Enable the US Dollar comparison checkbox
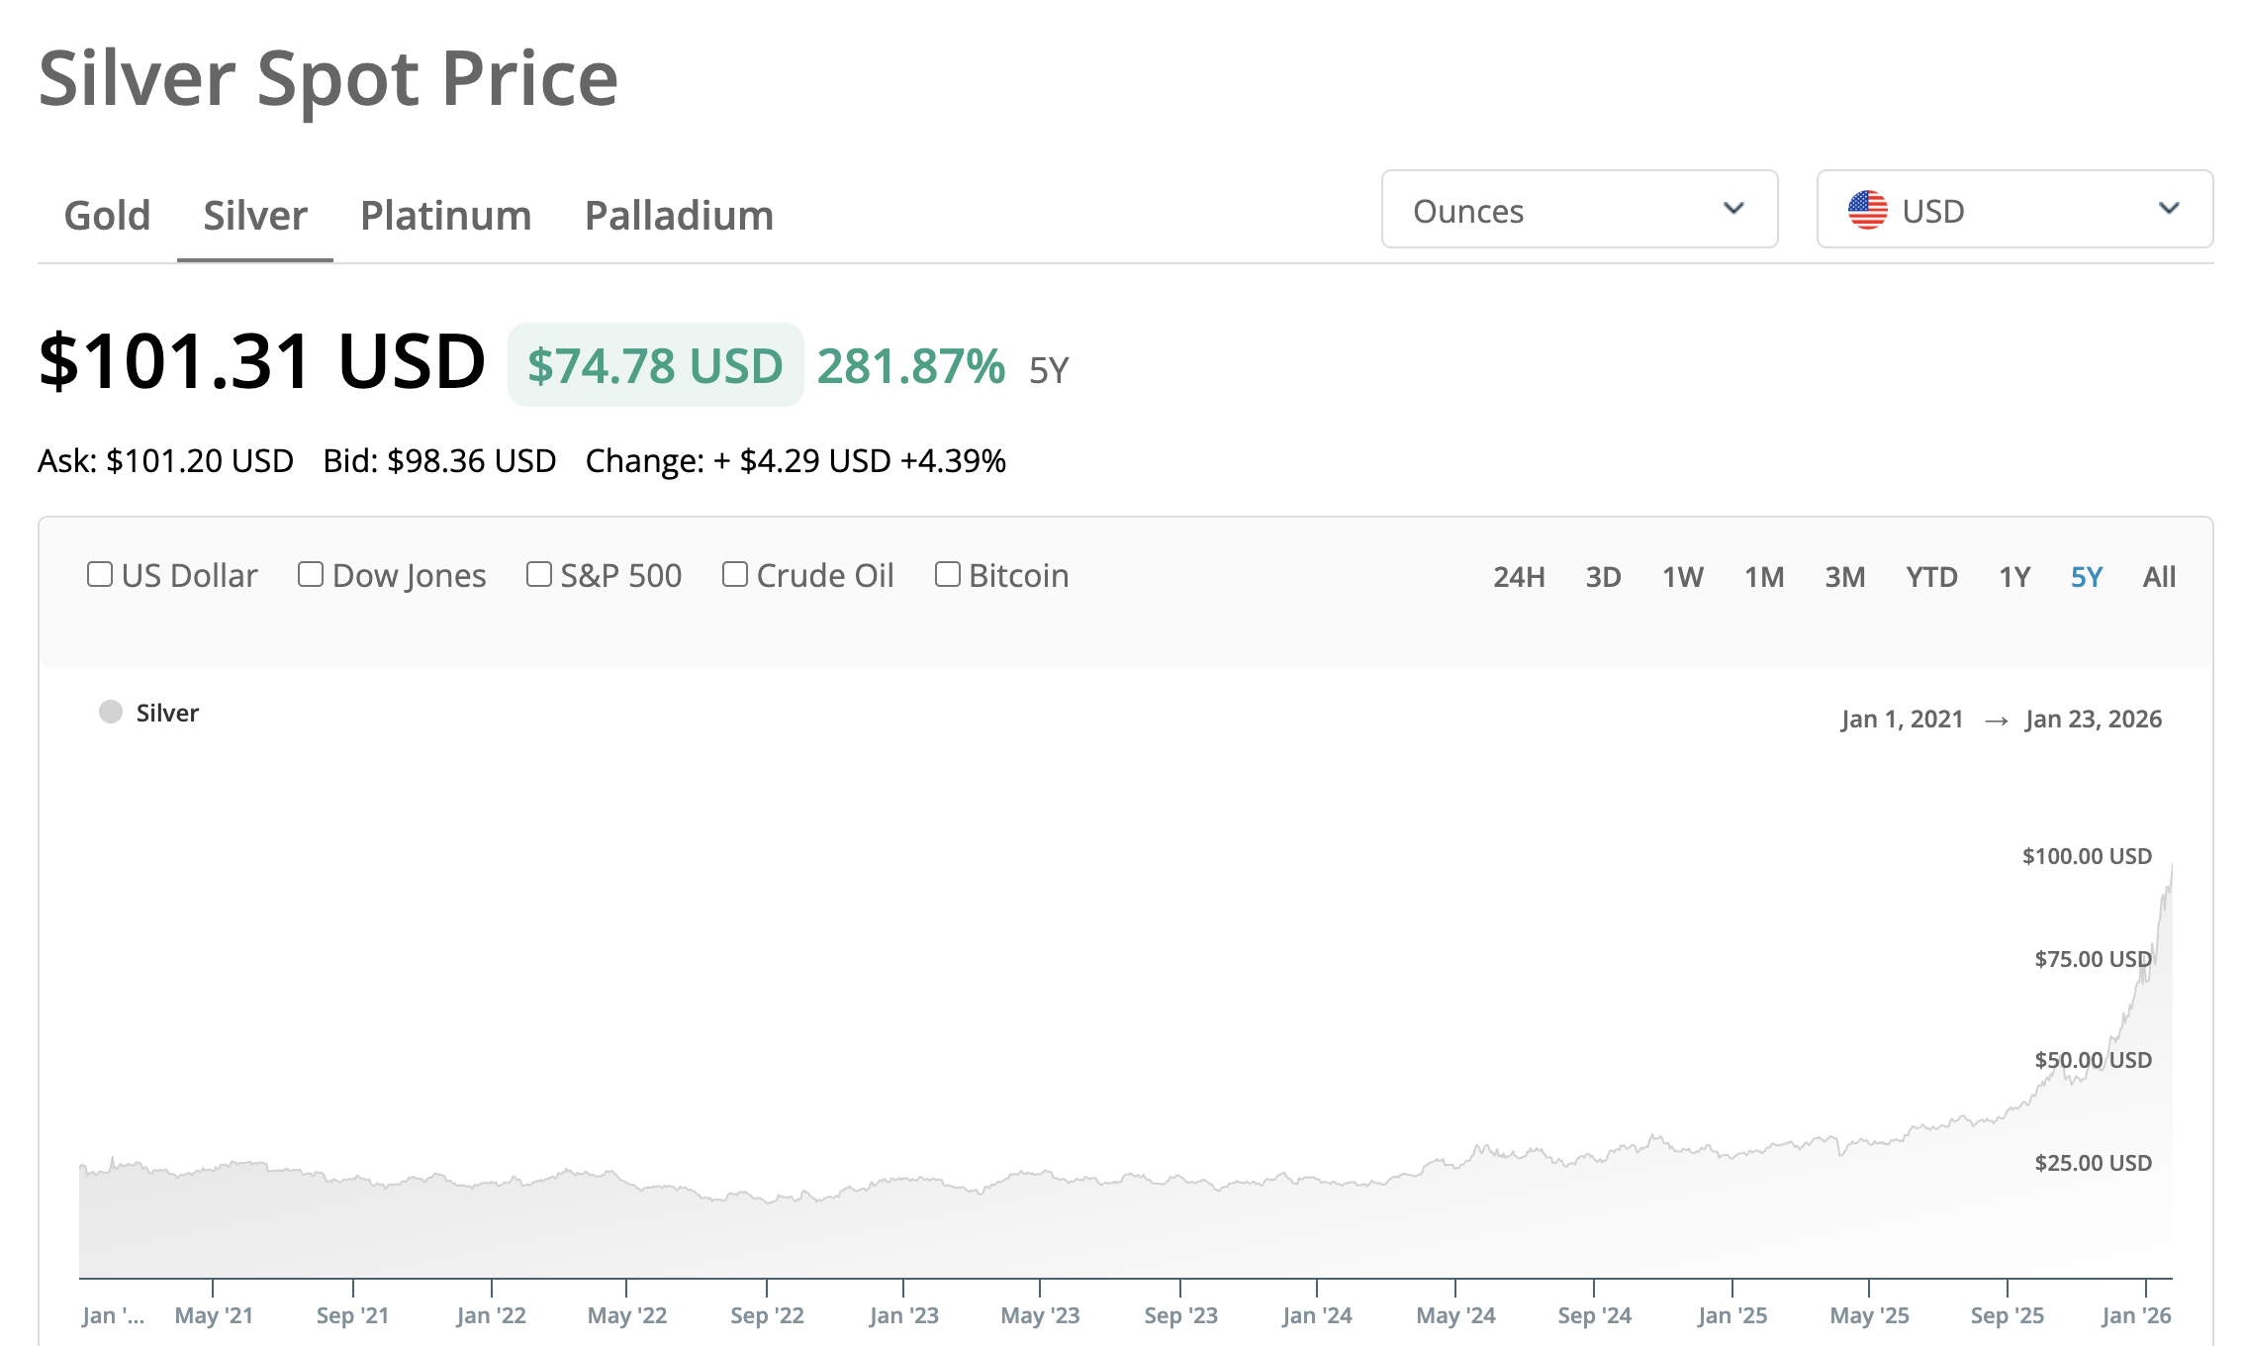 pos(100,575)
